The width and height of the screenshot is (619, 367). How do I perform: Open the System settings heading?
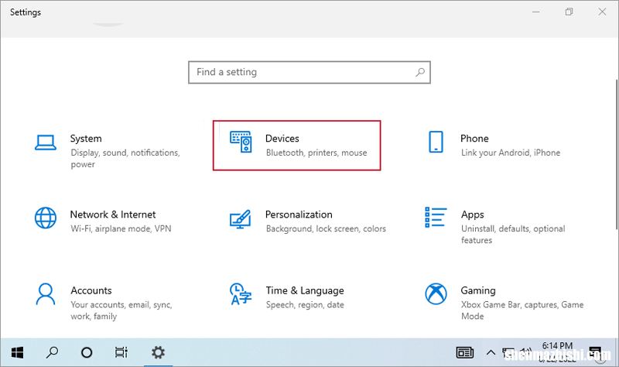(x=86, y=139)
